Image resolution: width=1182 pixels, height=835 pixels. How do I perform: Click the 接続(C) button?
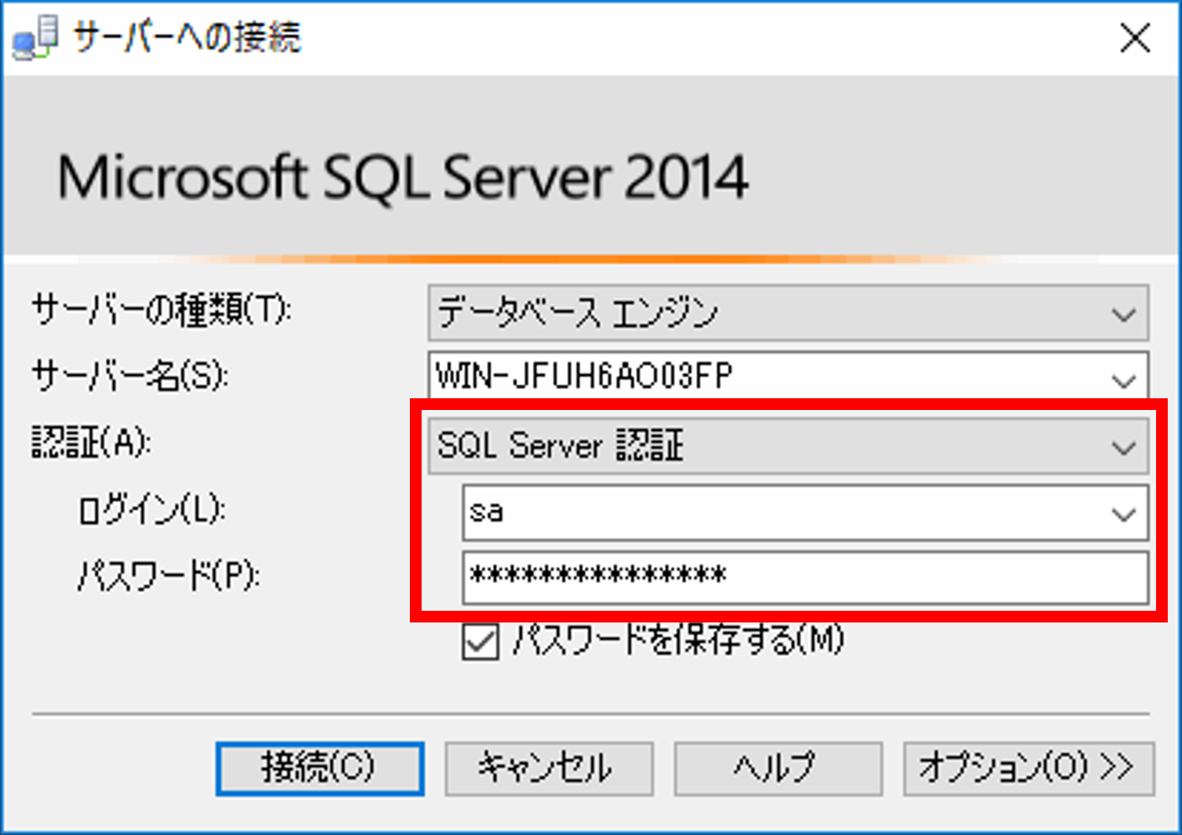(320, 768)
